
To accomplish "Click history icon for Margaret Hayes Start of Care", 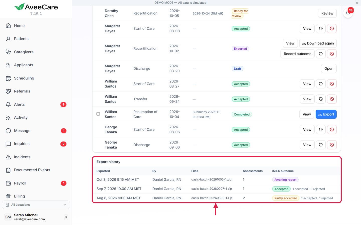I will click(321, 28).
